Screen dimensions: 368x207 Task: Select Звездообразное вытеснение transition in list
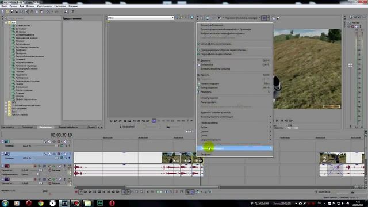29,56
